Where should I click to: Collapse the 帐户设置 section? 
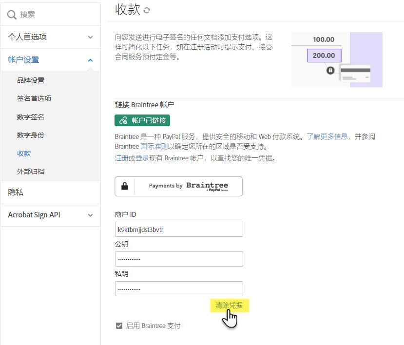(90, 60)
